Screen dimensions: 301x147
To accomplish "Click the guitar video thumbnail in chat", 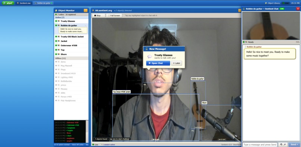I will click(x=271, y=26).
